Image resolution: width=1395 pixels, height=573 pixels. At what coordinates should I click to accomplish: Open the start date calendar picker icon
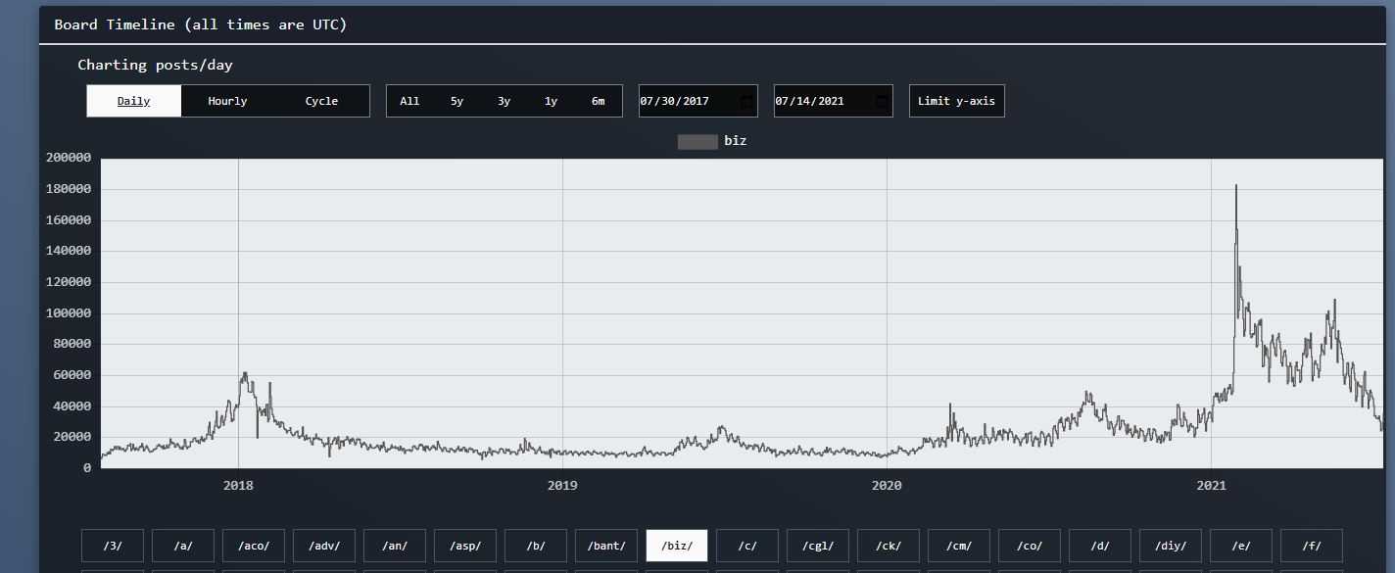pyautogui.click(x=746, y=101)
